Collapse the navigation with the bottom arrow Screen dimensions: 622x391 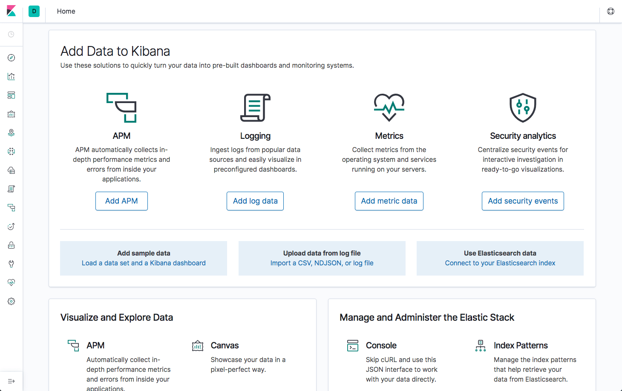[x=11, y=381]
